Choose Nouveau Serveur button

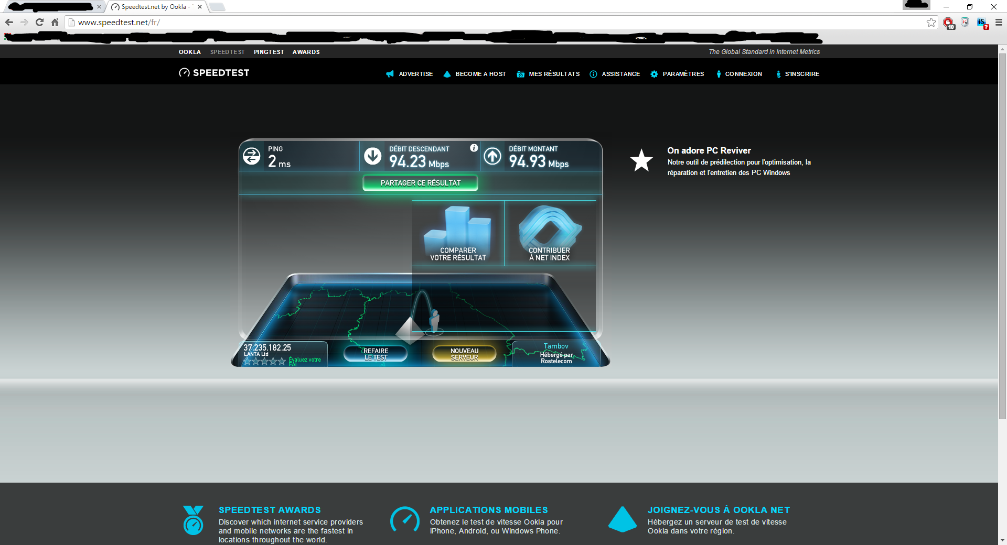click(464, 354)
